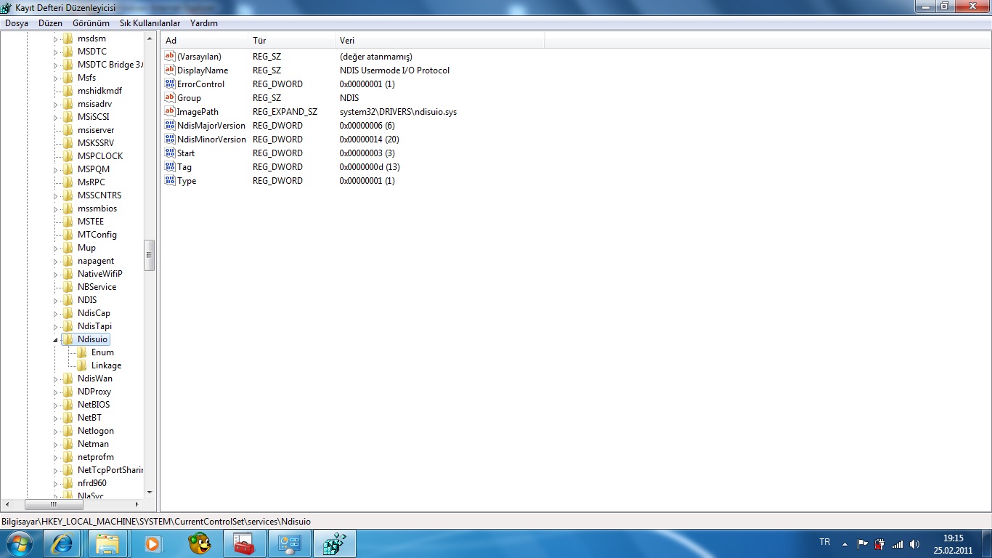Open the Windows Start menu
The width and height of the screenshot is (992, 558).
click(x=18, y=543)
